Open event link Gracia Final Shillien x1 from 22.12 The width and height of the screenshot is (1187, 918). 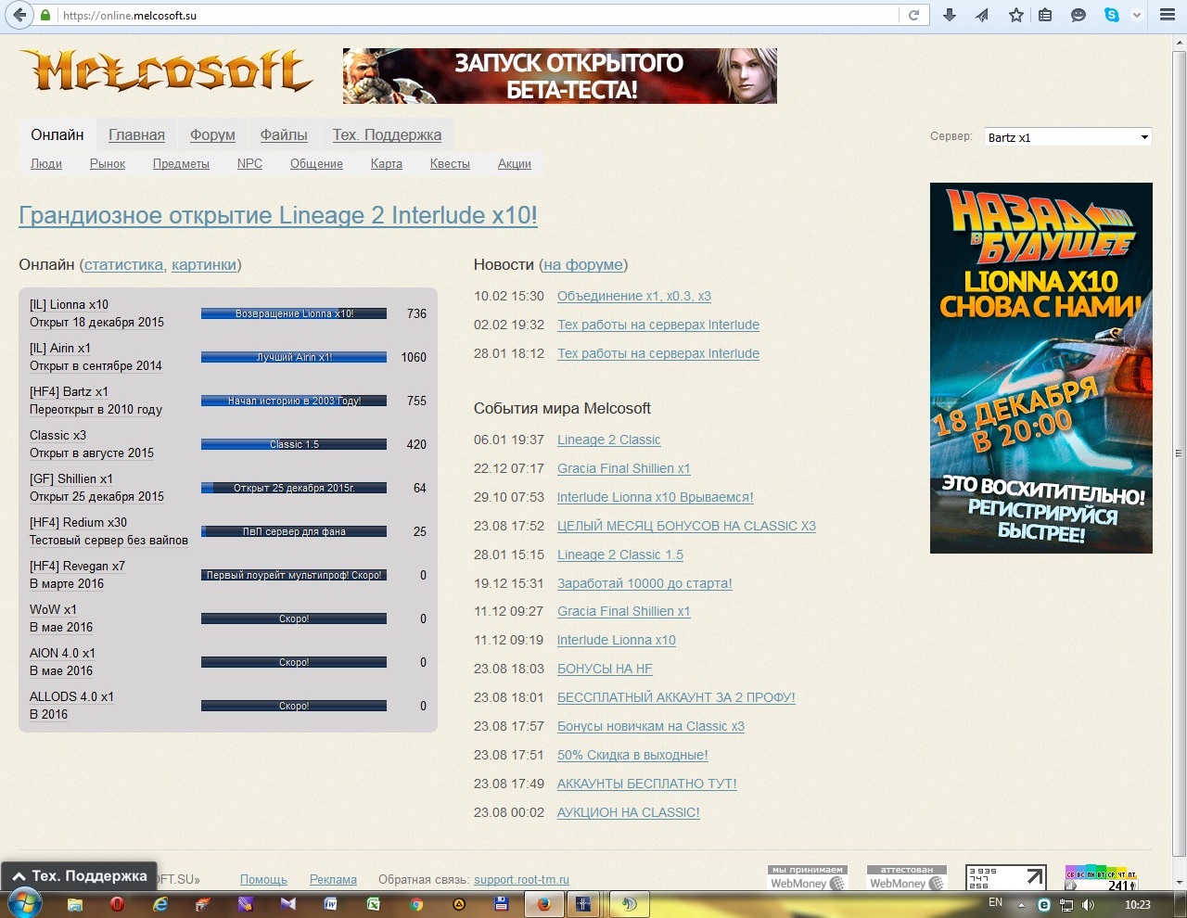tap(624, 469)
